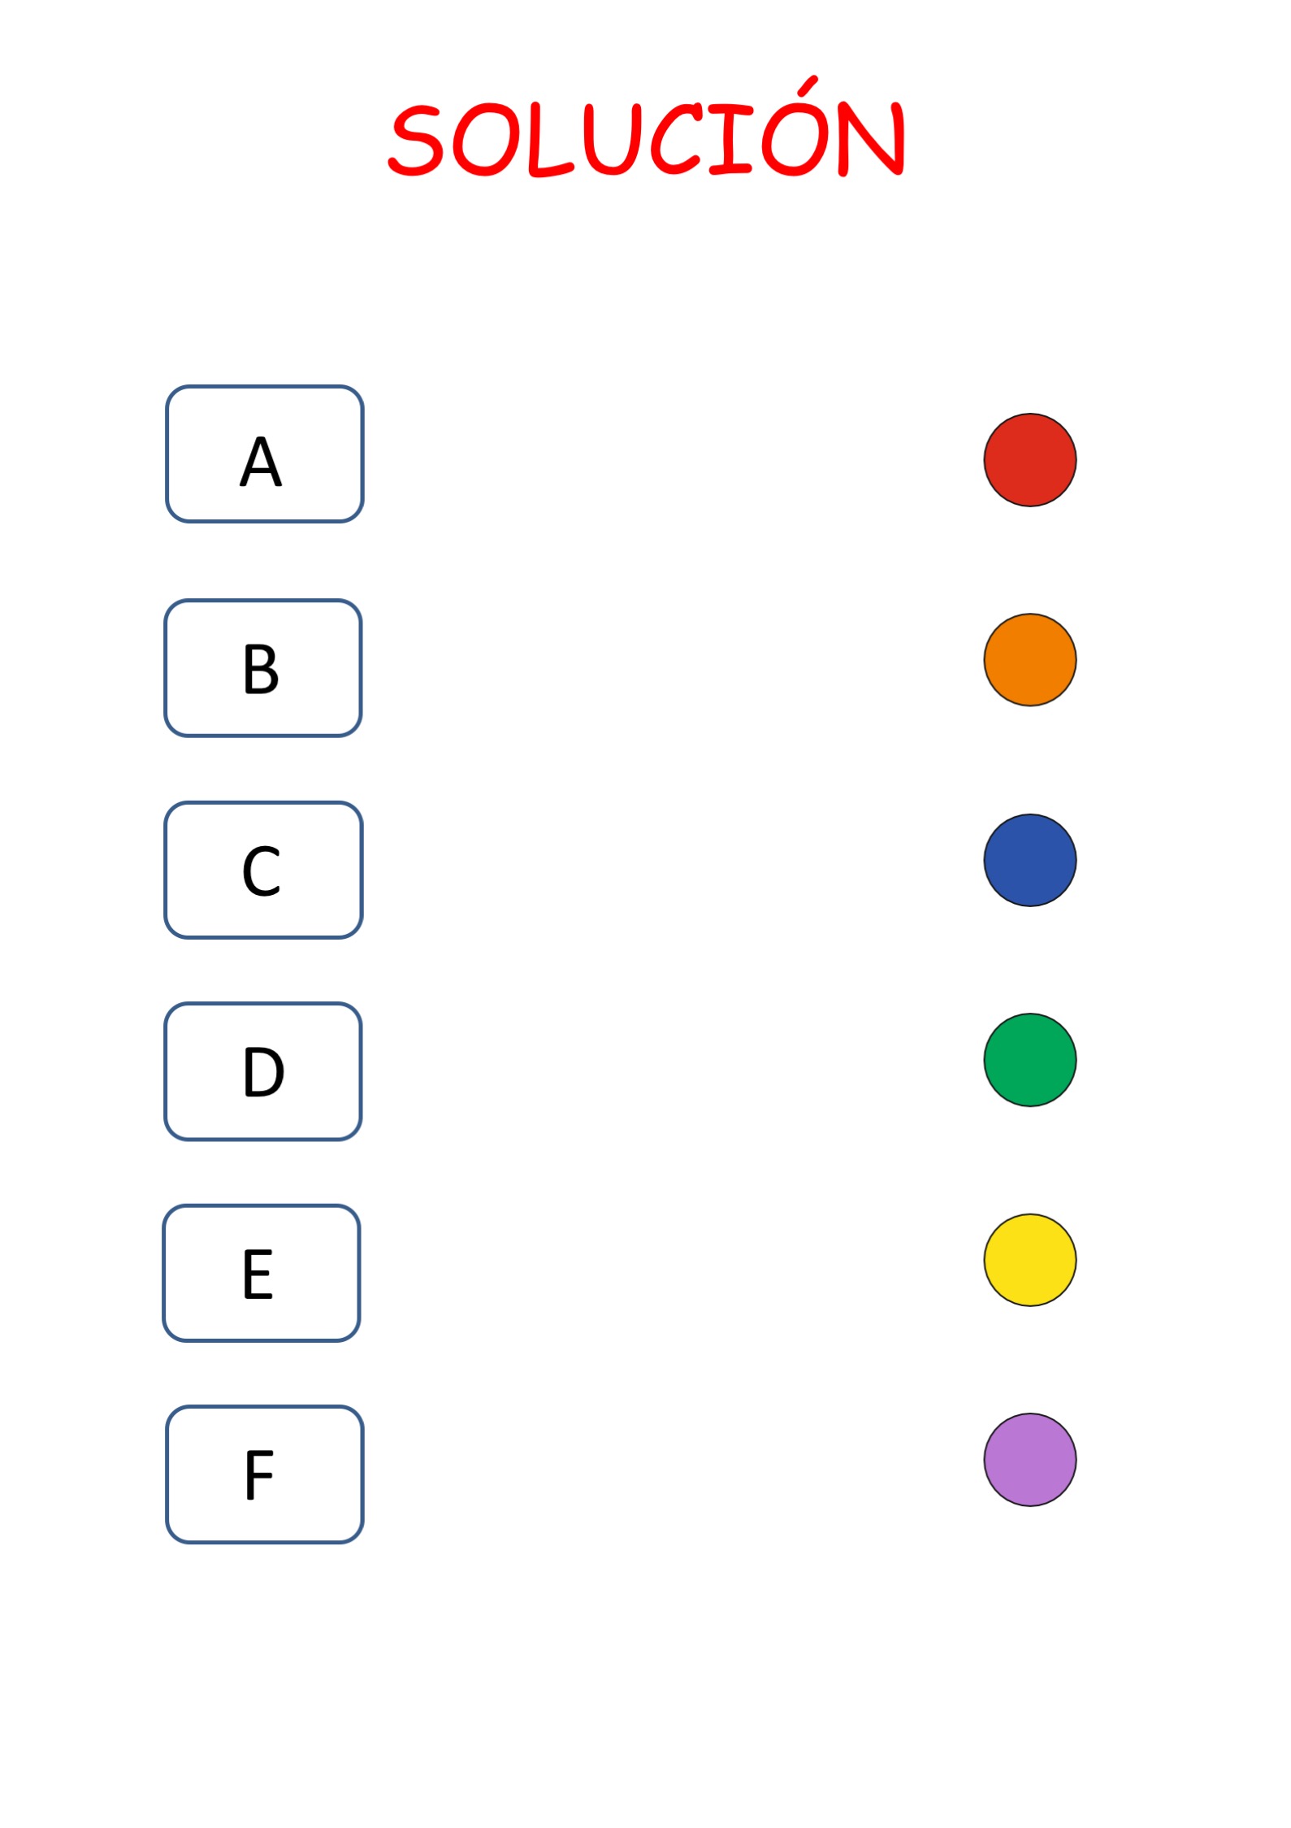Click the letter U in the red title

613,140
